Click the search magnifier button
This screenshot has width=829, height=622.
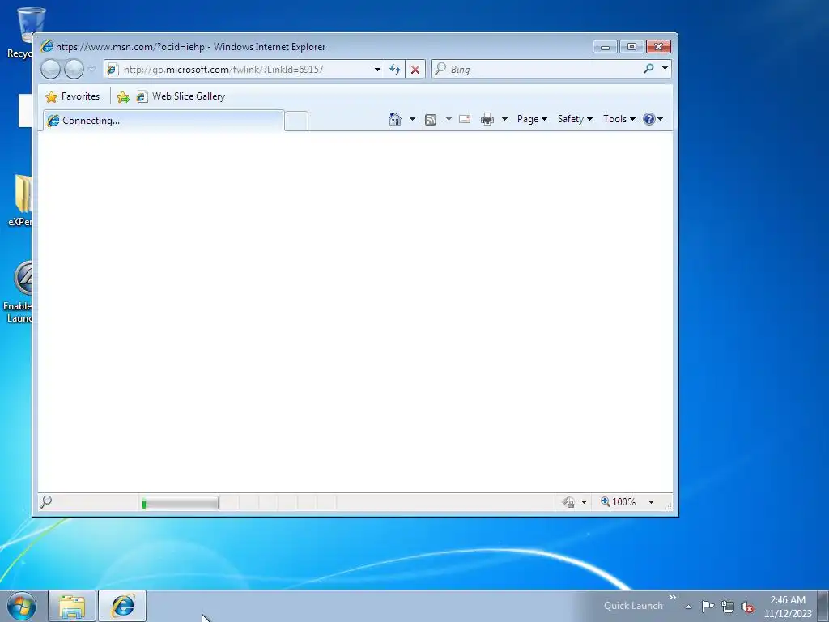click(648, 69)
